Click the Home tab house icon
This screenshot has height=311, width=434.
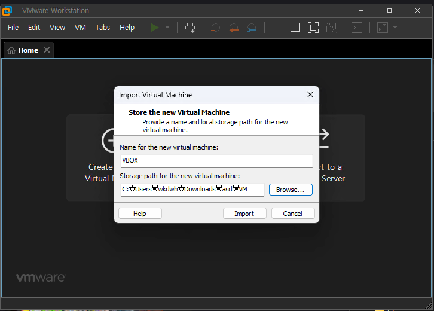pyautogui.click(x=11, y=50)
